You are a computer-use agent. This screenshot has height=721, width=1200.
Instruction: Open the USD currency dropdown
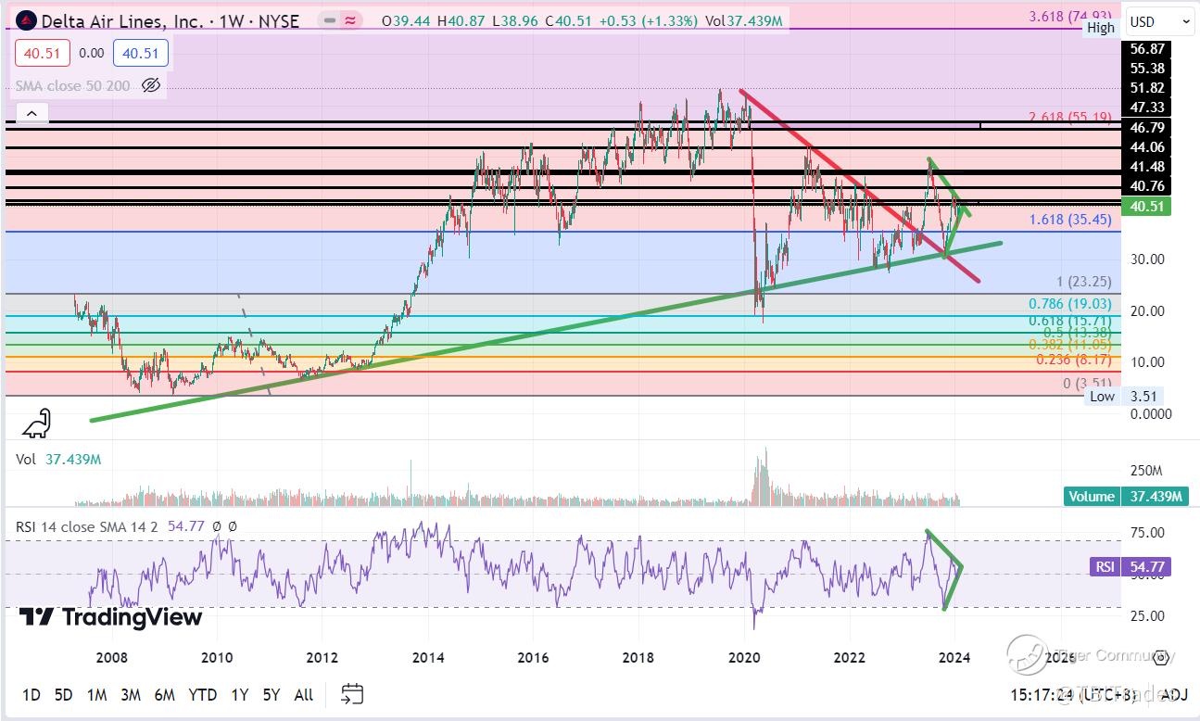[1161, 21]
